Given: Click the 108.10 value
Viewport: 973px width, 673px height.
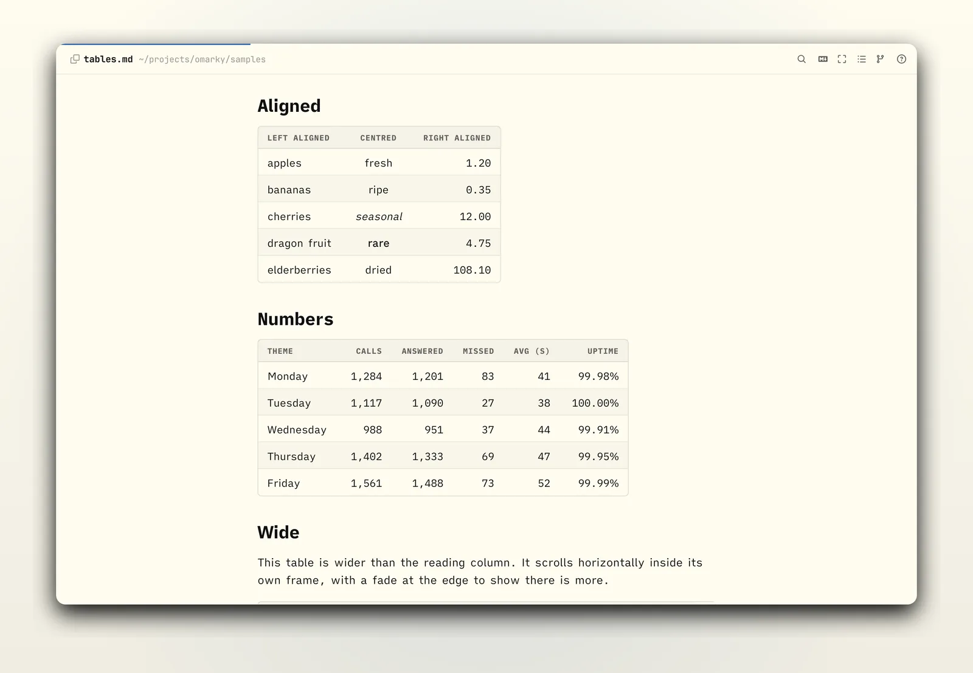Looking at the screenshot, I should [472, 270].
